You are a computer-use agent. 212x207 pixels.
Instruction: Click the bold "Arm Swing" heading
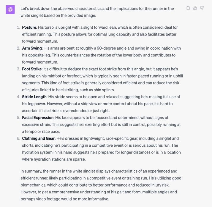coord(32,48)
